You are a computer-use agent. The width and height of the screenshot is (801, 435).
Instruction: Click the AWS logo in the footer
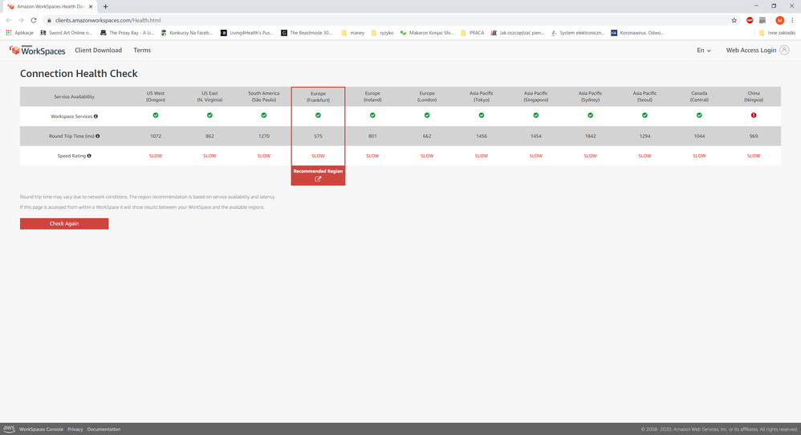click(9, 429)
